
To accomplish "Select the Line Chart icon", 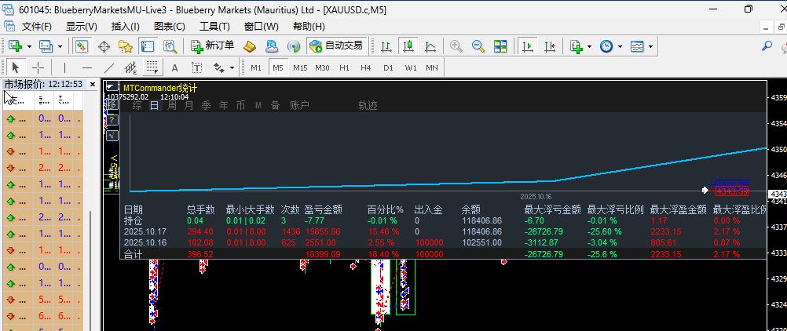I will 430,46.
